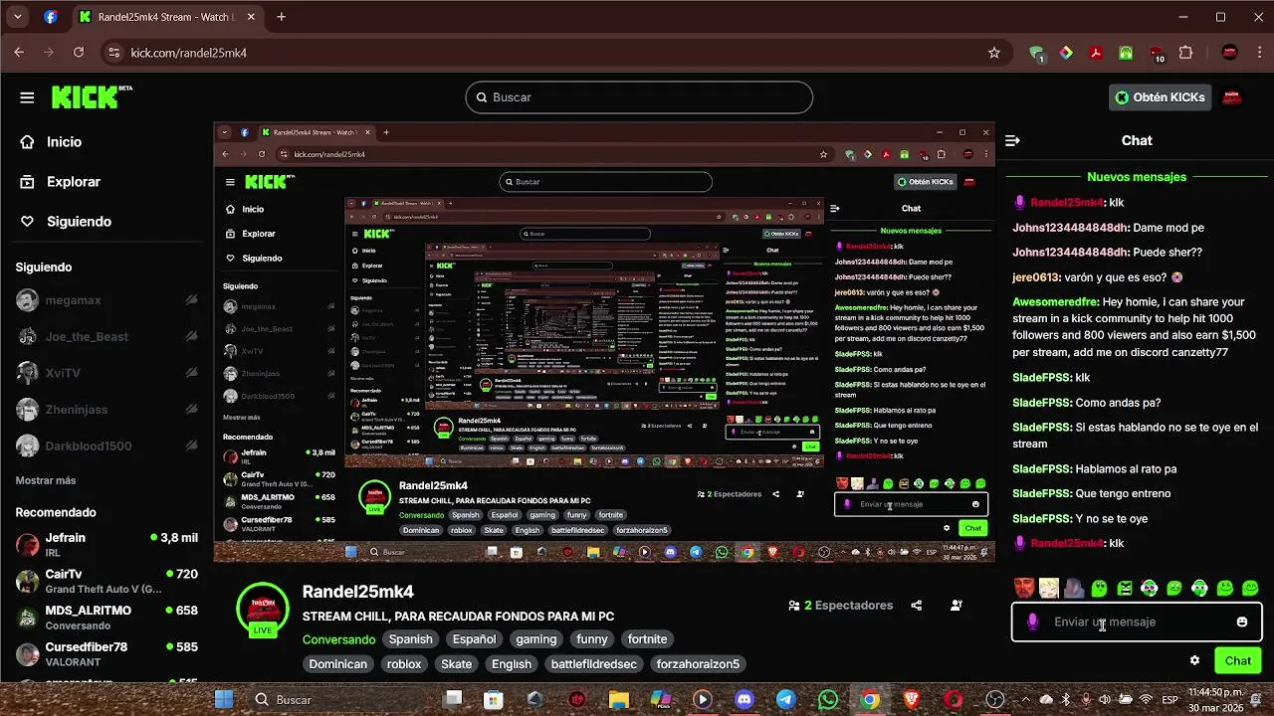Select the Español tag
Image resolution: width=1274 pixels, height=716 pixels.
click(x=474, y=639)
